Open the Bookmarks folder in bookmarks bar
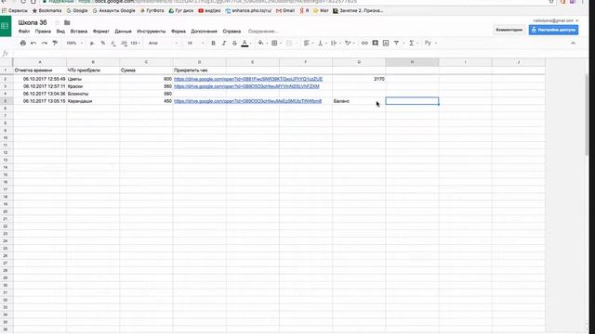This screenshot has width=595, height=334. [46, 10]
